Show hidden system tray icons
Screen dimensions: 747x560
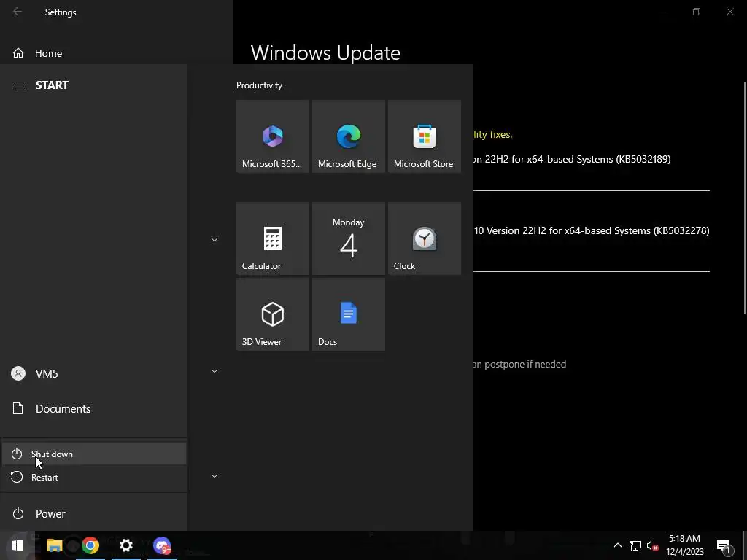pyautogui.click(x=617, y=545)
